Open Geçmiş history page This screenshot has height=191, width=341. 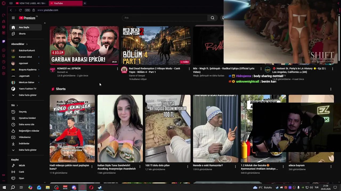[x=26, y=112]
